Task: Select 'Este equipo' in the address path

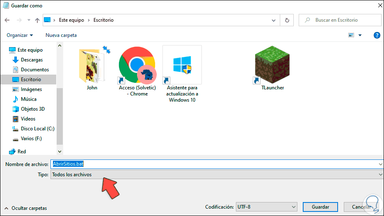Action: 71,20
